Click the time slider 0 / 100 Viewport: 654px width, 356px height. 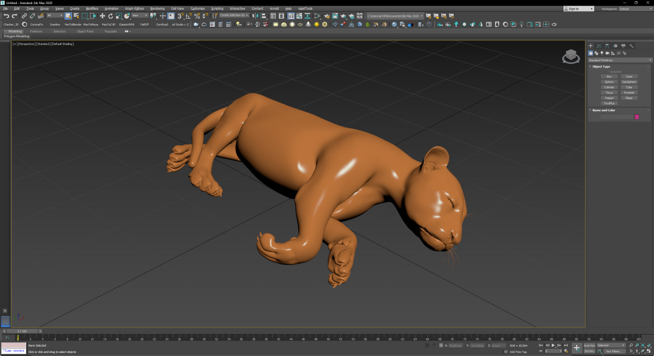pyautogui.click(x=22, y=331)
